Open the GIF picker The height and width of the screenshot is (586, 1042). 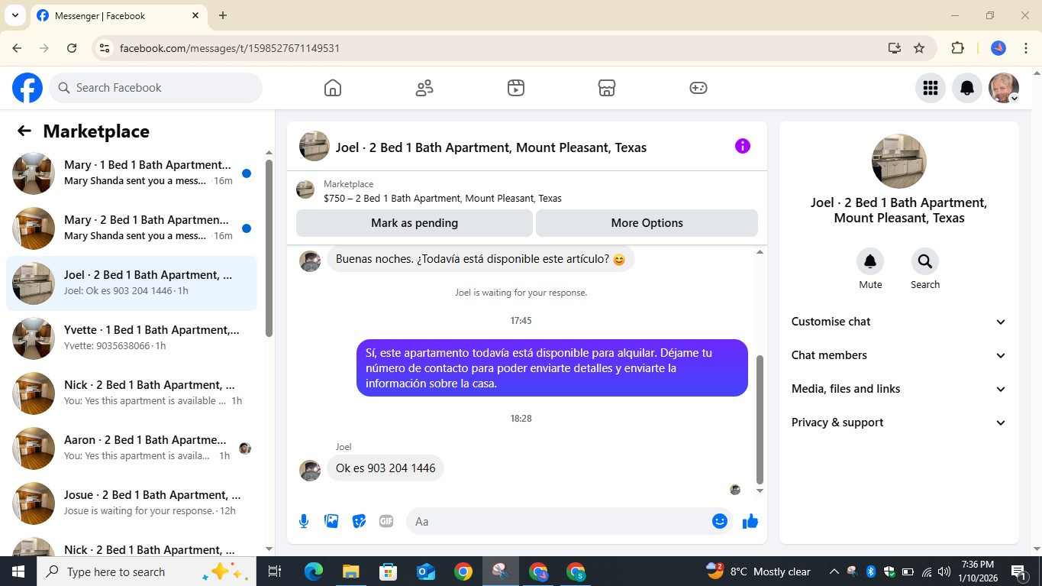click(386, 521)
